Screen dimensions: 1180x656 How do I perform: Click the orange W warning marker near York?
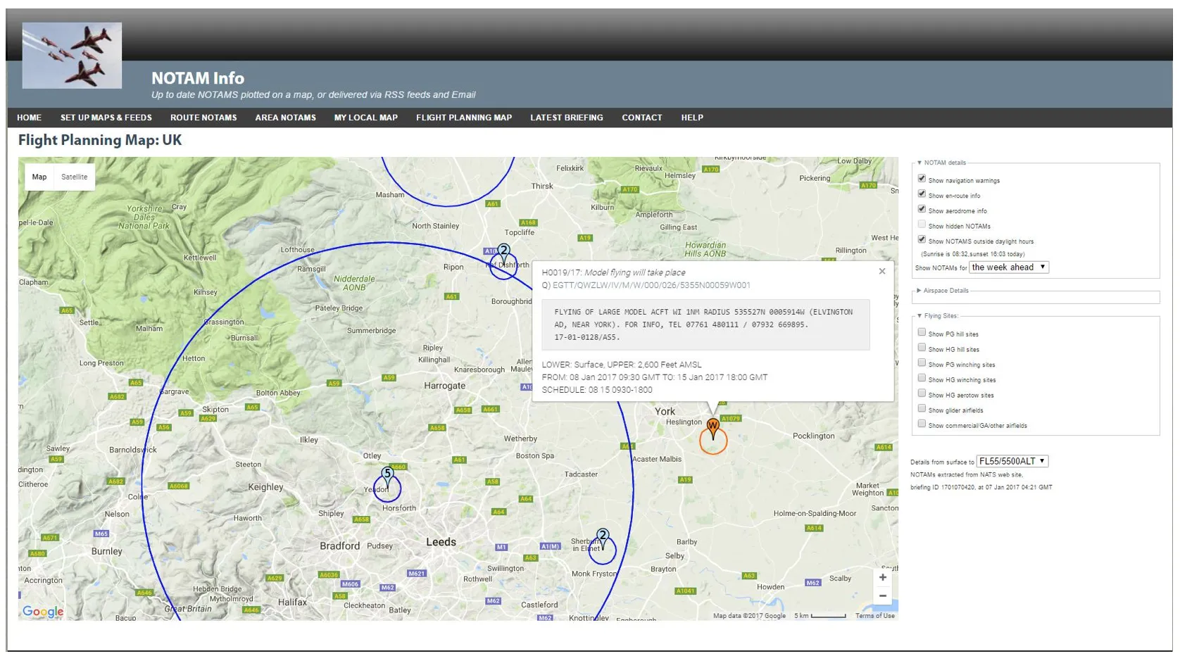point(713,428)
